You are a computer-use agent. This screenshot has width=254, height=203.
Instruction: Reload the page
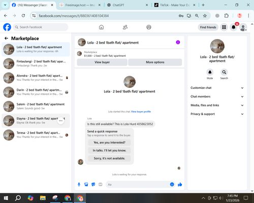(x=23, y=16)
